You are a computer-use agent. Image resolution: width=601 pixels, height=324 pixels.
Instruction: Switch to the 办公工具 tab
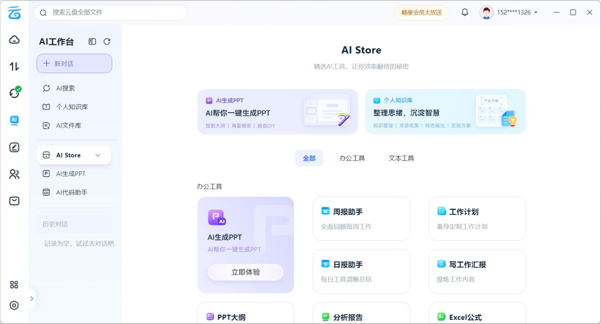[352, 158]
